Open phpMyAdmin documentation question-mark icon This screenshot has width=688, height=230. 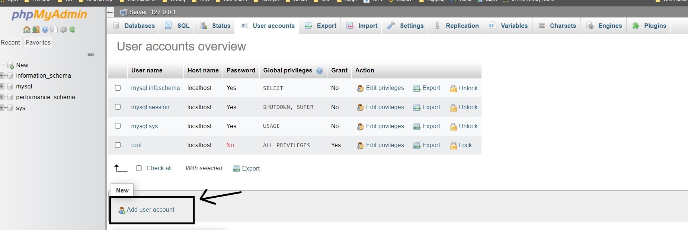(x=45, y=29)
